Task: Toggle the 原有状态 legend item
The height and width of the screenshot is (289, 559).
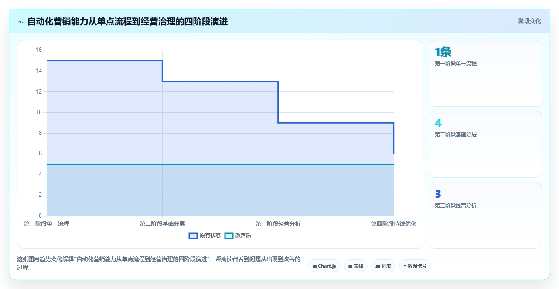Action: coord(205,235)
